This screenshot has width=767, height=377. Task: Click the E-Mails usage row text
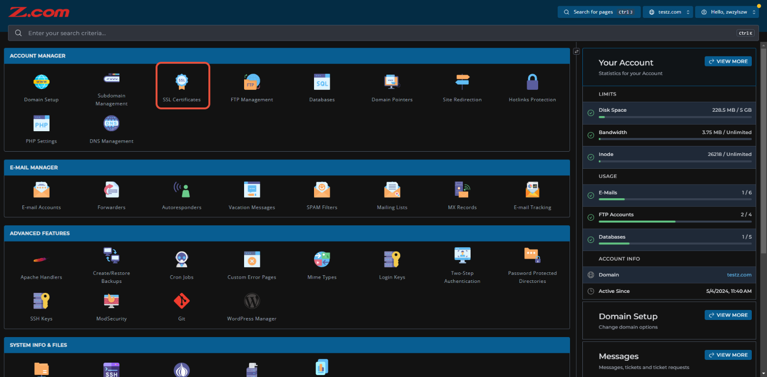[608, 193]
